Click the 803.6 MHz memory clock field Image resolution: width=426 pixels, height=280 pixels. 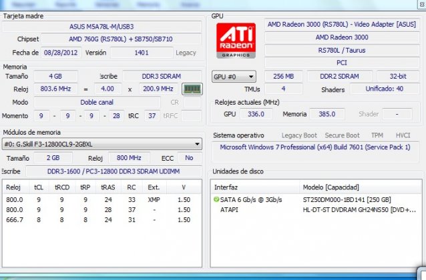(x=55, y=89)
